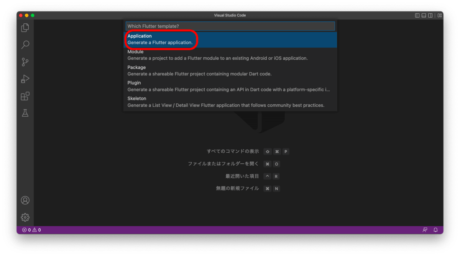The height and width of the screenshot is (256, 460).
Task: Open the Explorer view in activity bar
Action: [25, 28]
